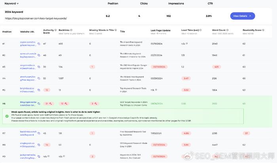The width and height of the screenshot is (277, 163).
Task: Sort by the Impressions column header
Action: (176, 4)
